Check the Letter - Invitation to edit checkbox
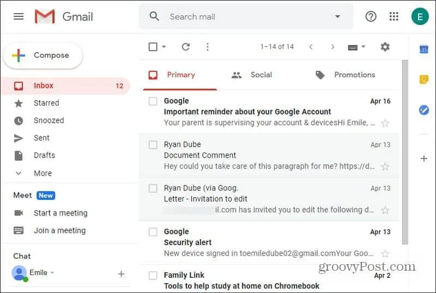 tap(153, 188)
